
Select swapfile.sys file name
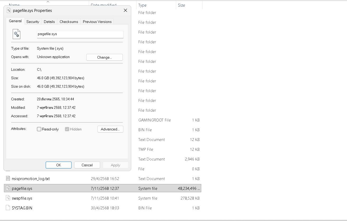click(22, 198)
